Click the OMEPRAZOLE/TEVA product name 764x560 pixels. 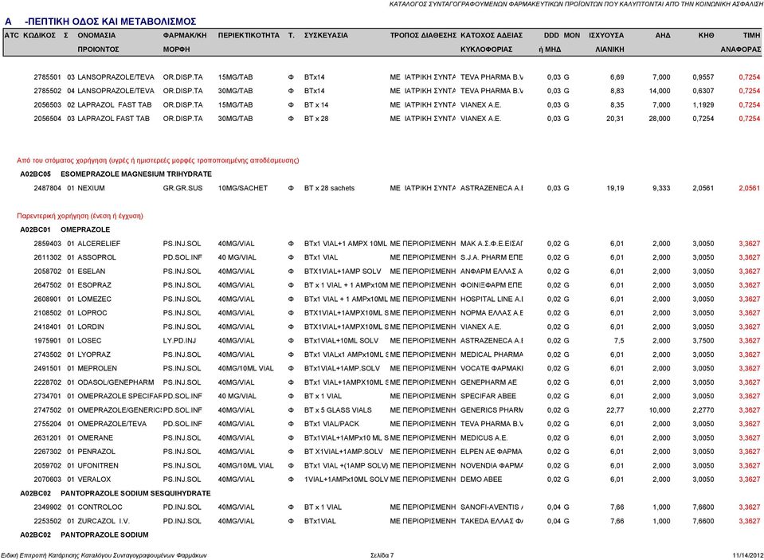pyautogui.click(x=112, y=424)
